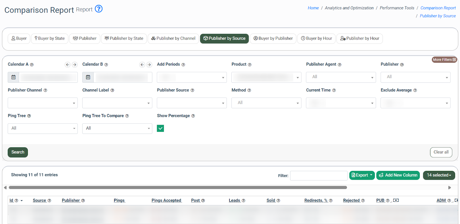Click the Show Percentage help icon
This screenshot has height=224, width=460.
(x=193, y=116)
